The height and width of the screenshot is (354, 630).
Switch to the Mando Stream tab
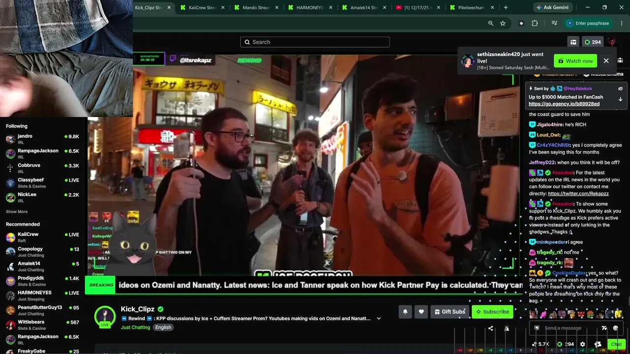coord(256,7)
